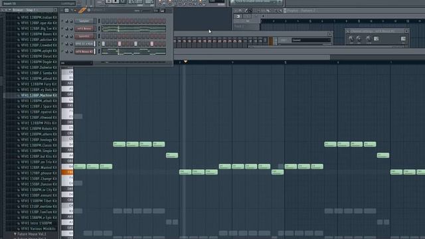Open graph editor icon in channel rack
Viewport: 425px width, 239px height.
tap(156, 11)
